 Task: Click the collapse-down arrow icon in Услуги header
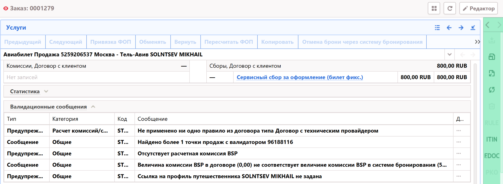473,28
